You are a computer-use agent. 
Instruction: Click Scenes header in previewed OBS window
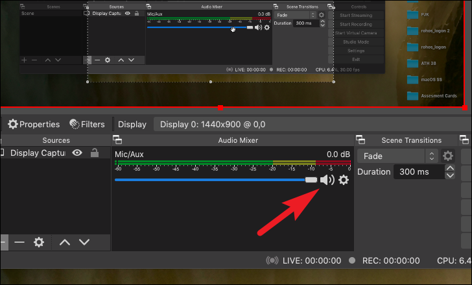[54, 6]
